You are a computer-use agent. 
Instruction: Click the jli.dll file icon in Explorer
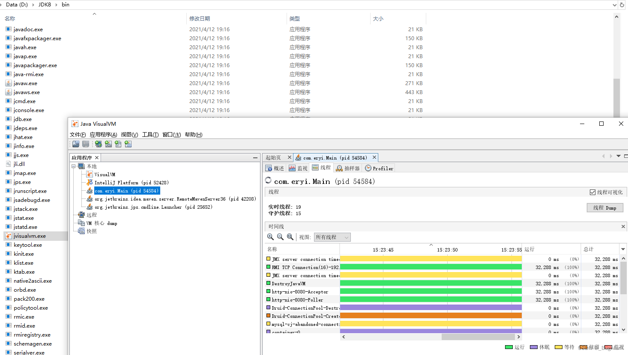pos(9,164)
